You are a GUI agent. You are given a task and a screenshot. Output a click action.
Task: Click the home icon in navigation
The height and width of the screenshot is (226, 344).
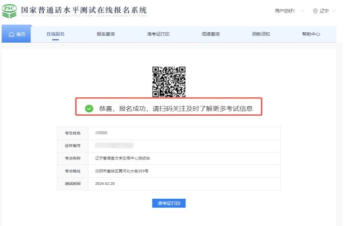[x=11, y=34]
